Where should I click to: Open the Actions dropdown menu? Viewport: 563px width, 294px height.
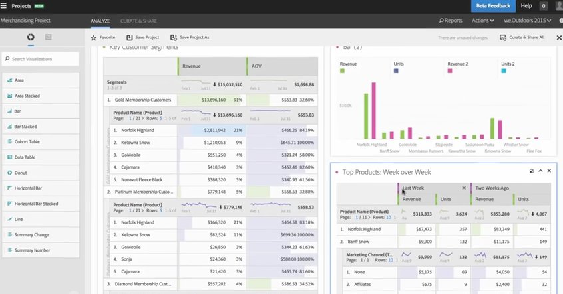[x=483, y=21]
